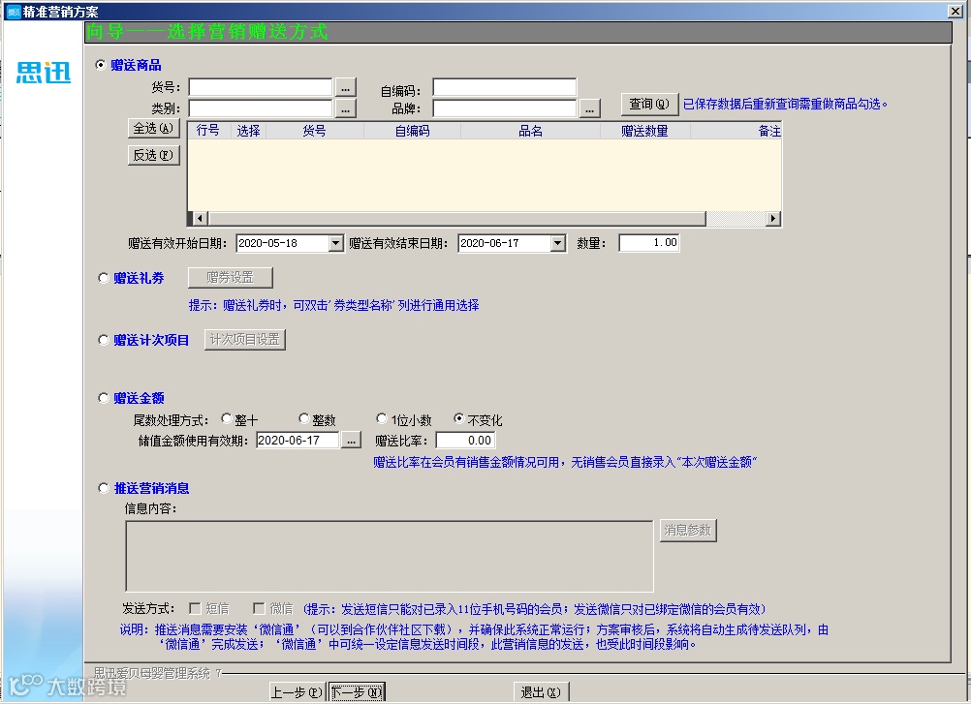Viewport: 971px width, 704px height.
Task: Tick the 微信 send method checkbox
Action: (259, 608)
